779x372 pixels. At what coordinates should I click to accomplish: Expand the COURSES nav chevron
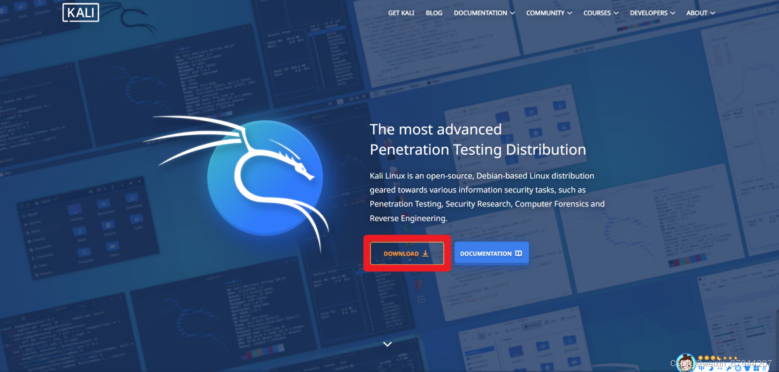616,13
